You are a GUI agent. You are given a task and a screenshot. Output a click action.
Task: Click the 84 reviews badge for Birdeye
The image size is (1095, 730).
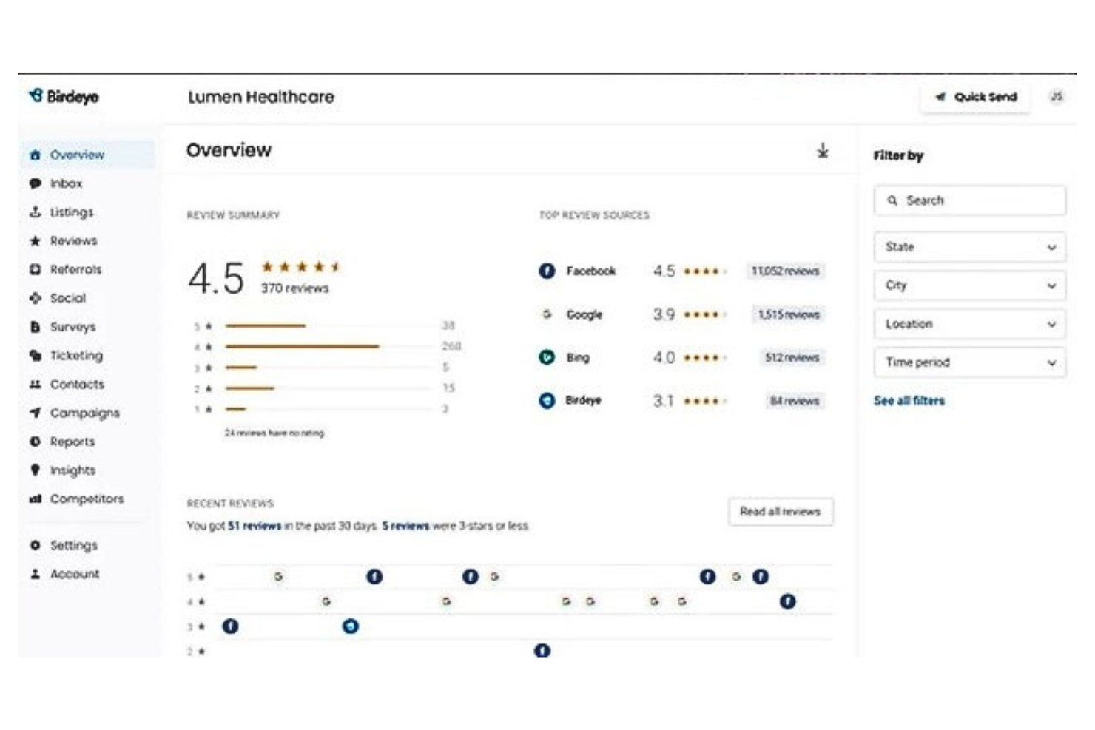(x=795, y=401)
